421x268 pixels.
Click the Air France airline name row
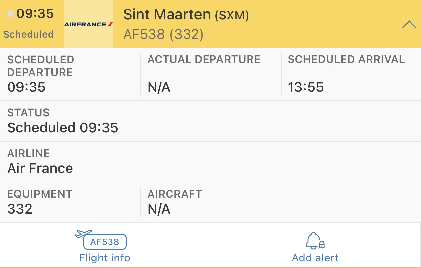210,162
